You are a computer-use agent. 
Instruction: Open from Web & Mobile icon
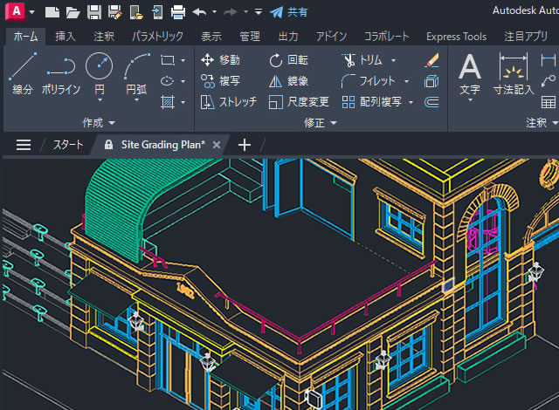click(x=136, y=12)
